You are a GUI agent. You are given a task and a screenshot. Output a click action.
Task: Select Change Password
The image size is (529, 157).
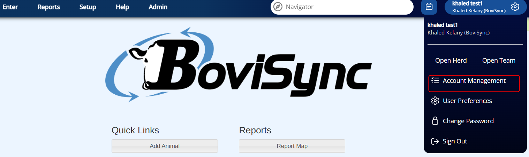tap(468, 121)
